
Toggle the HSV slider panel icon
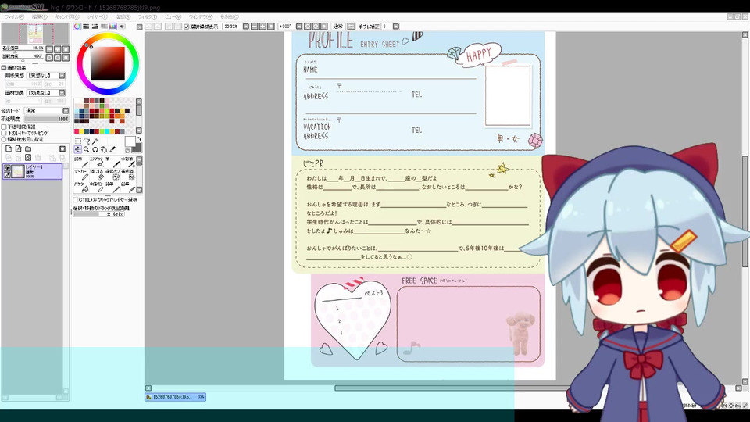tap(95, 27)
